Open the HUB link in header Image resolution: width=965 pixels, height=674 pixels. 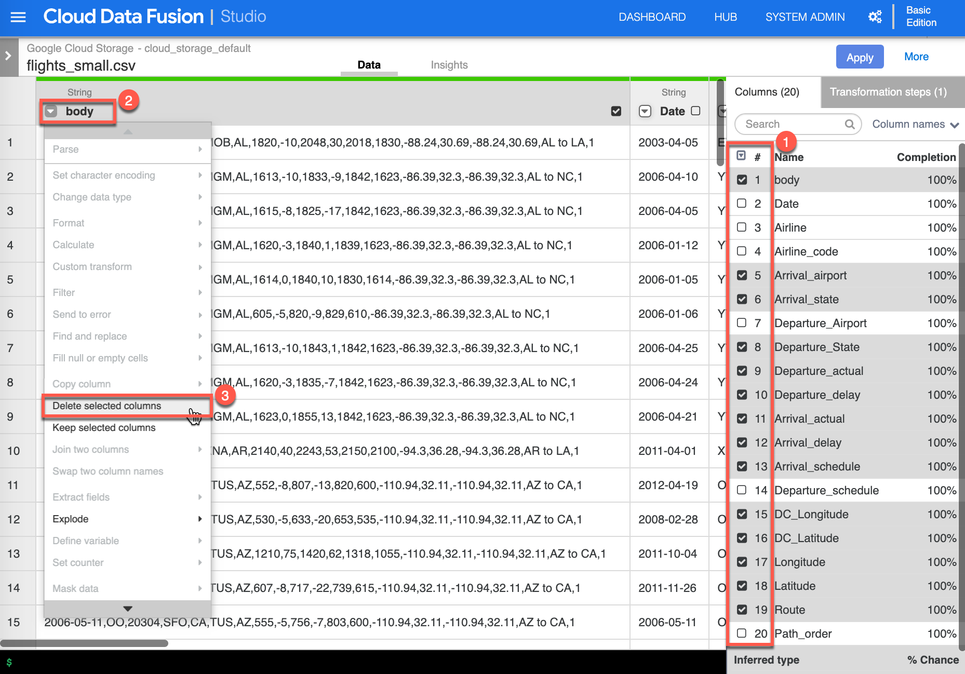(725, 17)
